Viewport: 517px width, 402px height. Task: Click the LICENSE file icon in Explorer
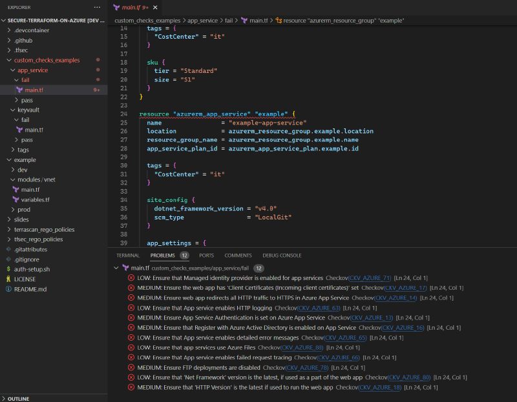[x=8, y=279]
